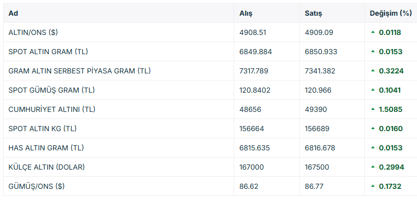Click sell price 4909.09
The image size is (417, 201).
pyautogui.click(x=319, y=32)
